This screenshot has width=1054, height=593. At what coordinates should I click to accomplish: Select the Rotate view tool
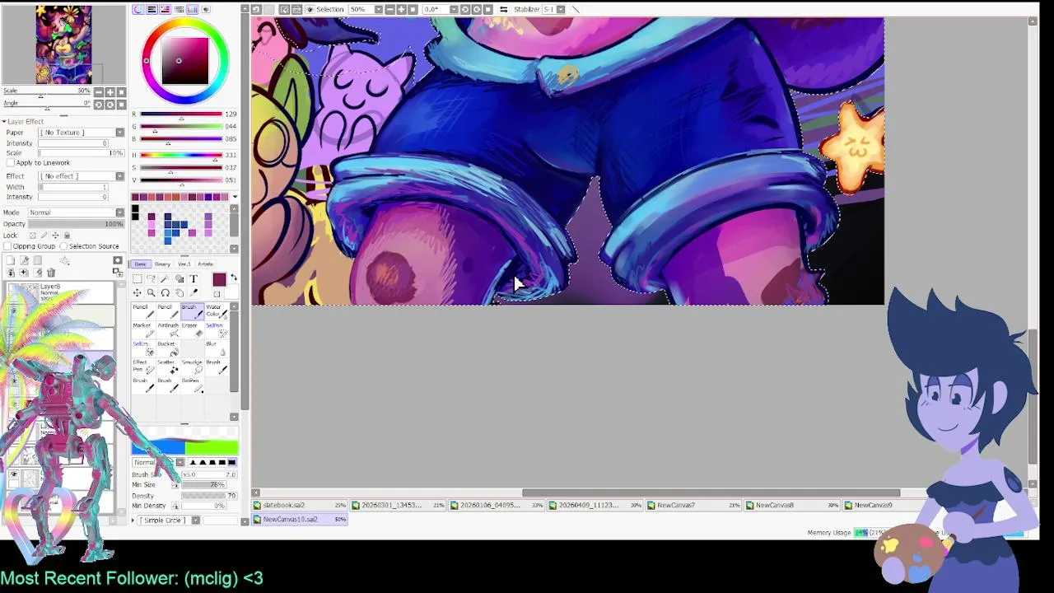[165, 292]
